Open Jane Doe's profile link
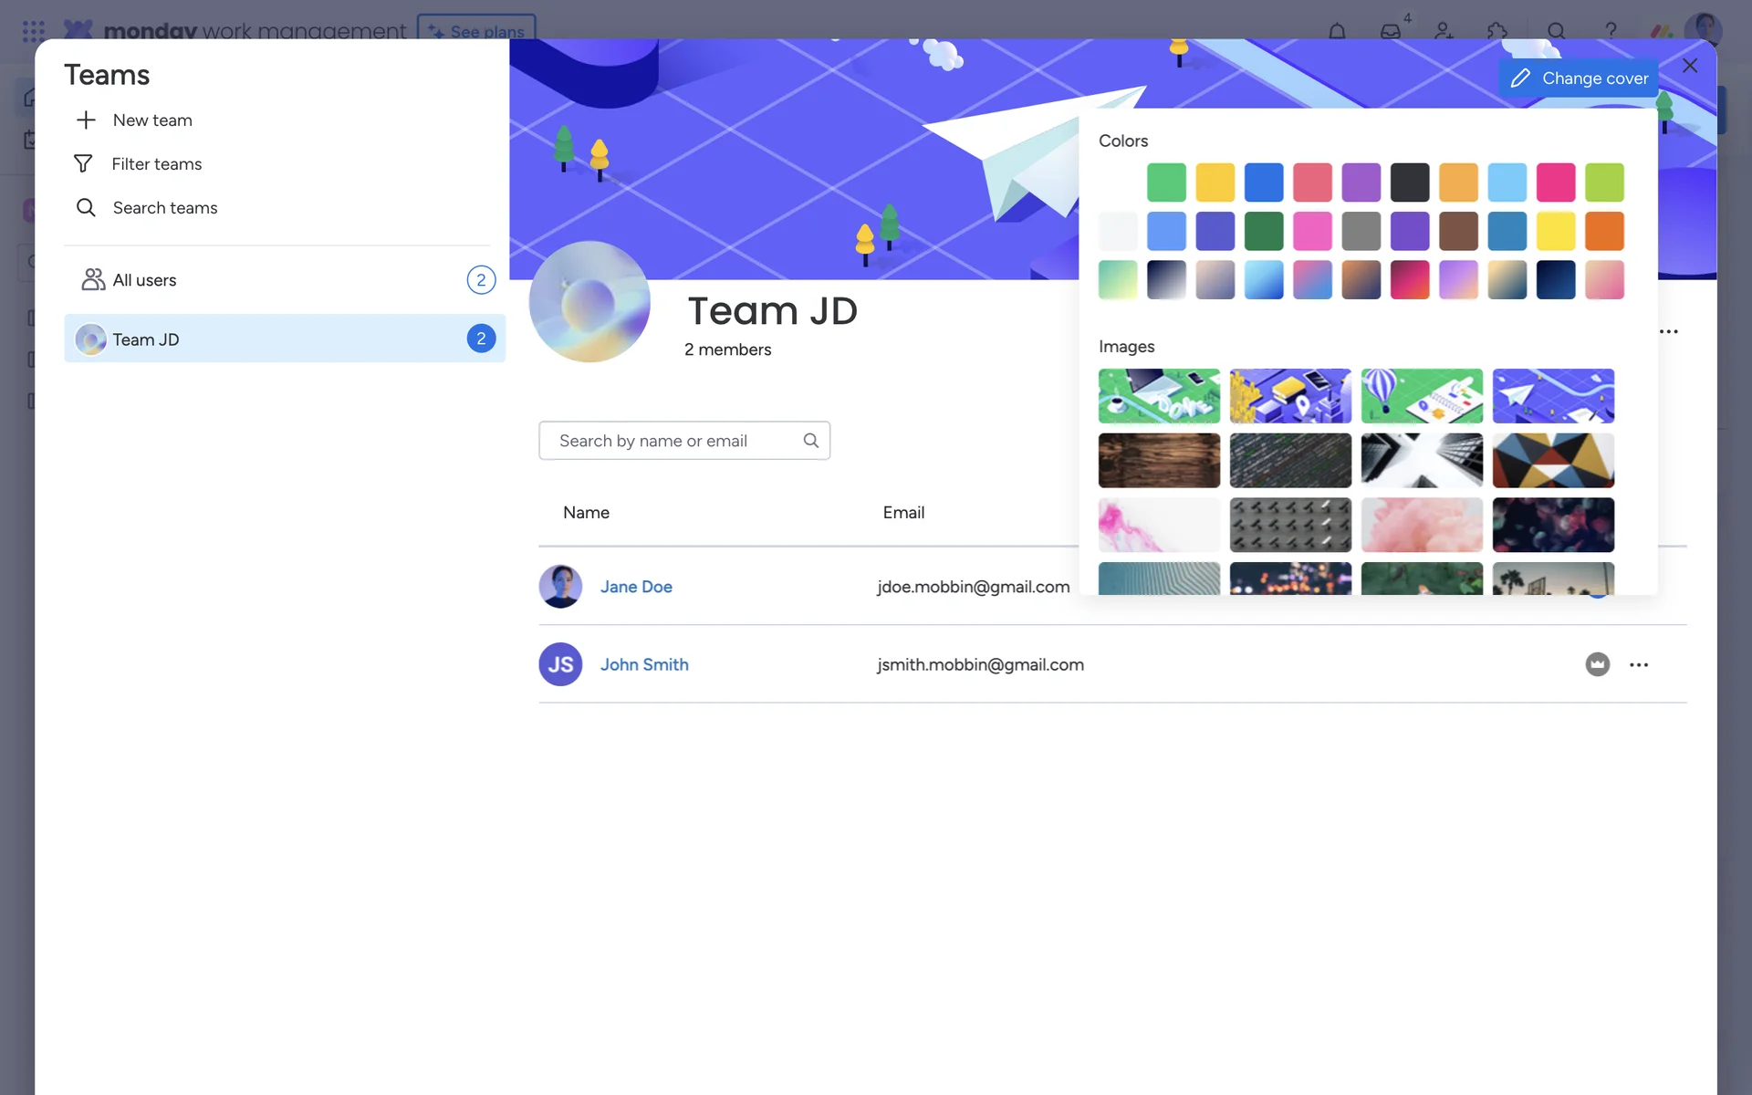Image resolution: width=1752 pixels, height=1095 pixels. (636, 587)
